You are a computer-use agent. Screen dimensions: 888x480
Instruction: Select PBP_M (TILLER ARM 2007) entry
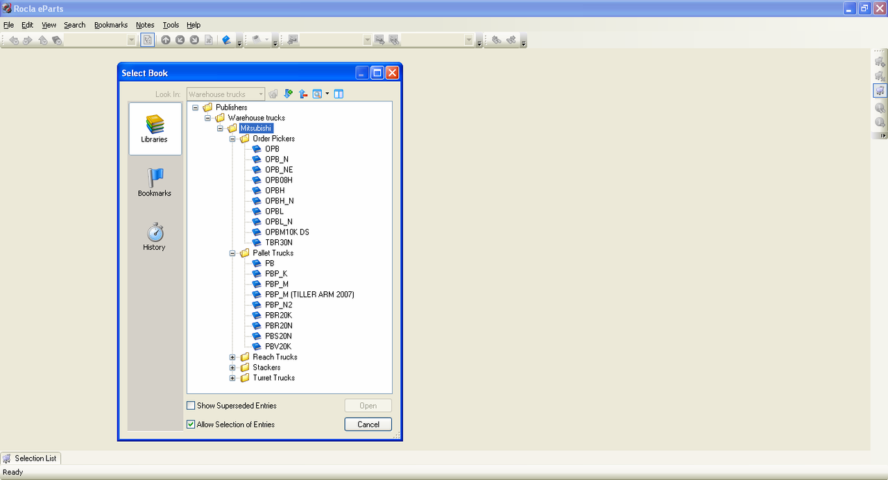point(309,295)
